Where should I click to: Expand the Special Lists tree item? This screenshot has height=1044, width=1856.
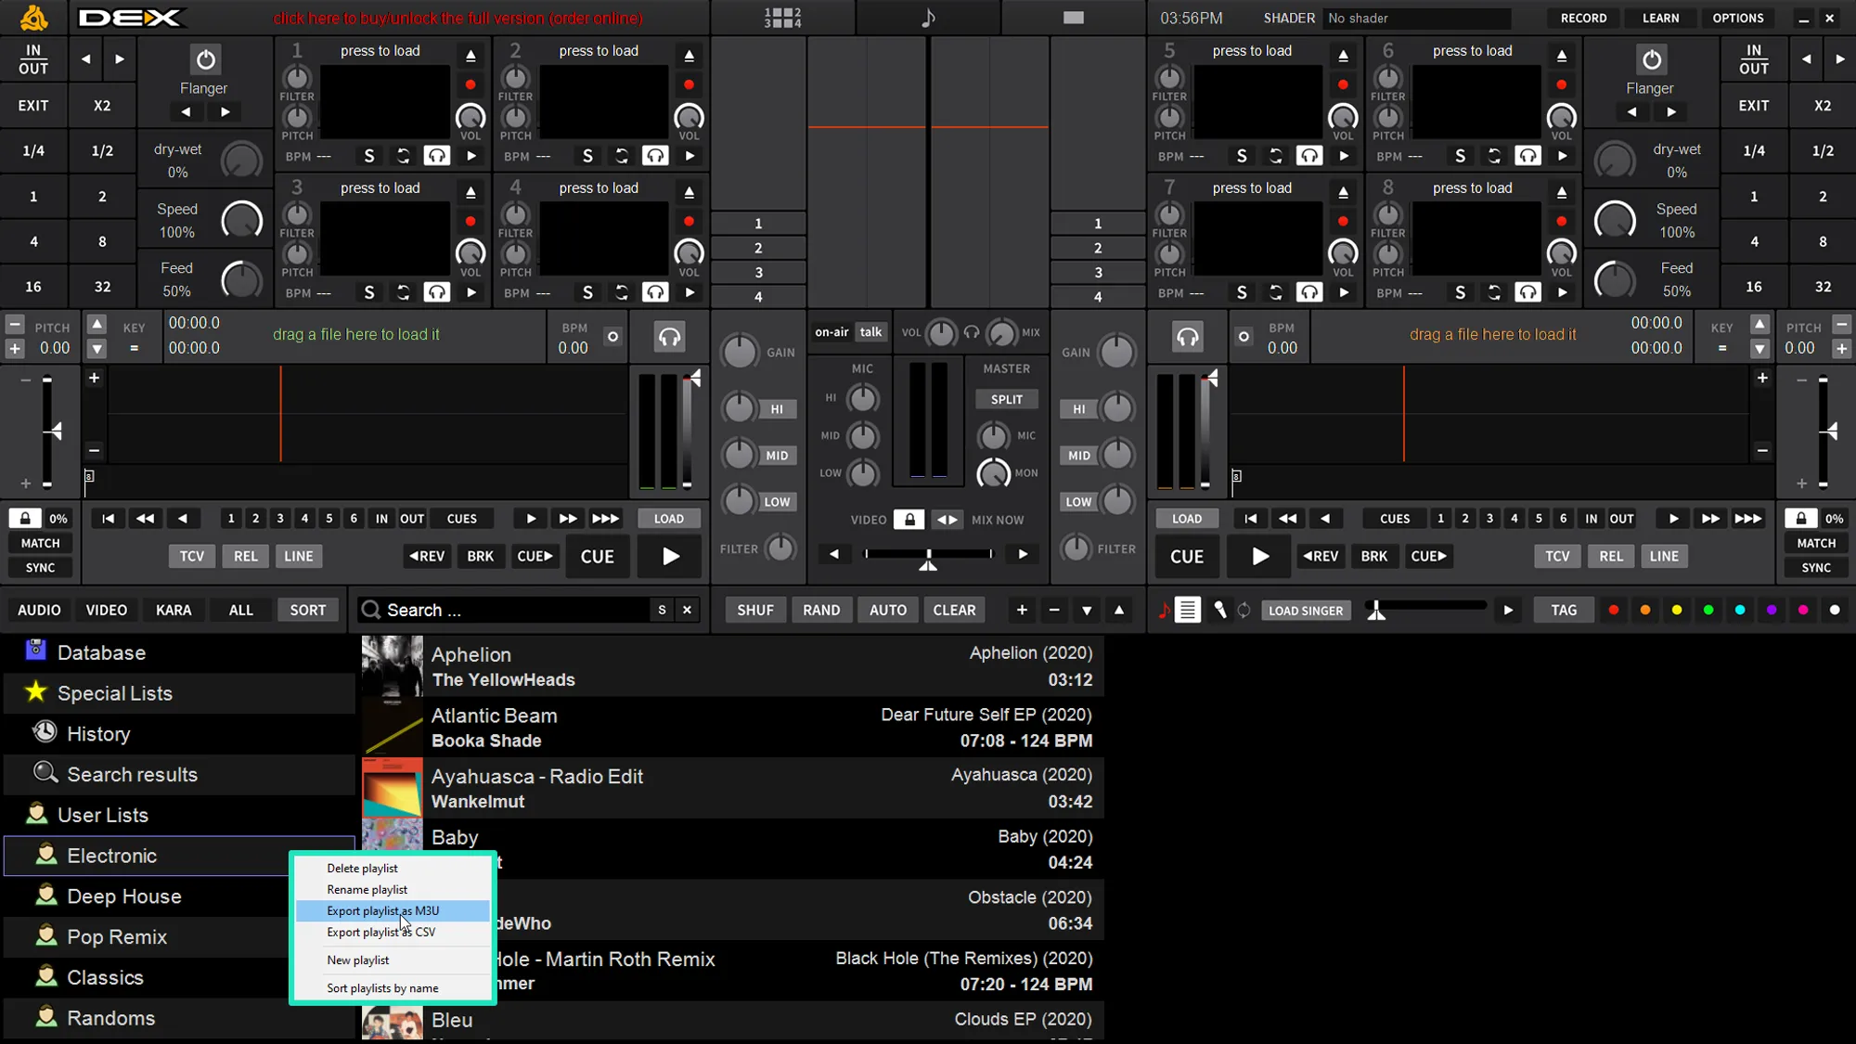(x=114, y=693)
